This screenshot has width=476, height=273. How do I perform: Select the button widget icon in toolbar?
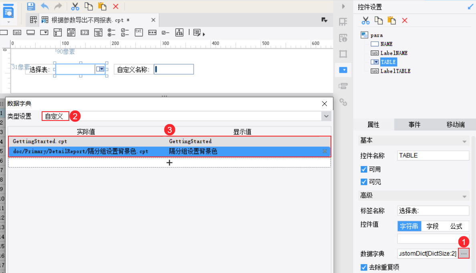31,32
